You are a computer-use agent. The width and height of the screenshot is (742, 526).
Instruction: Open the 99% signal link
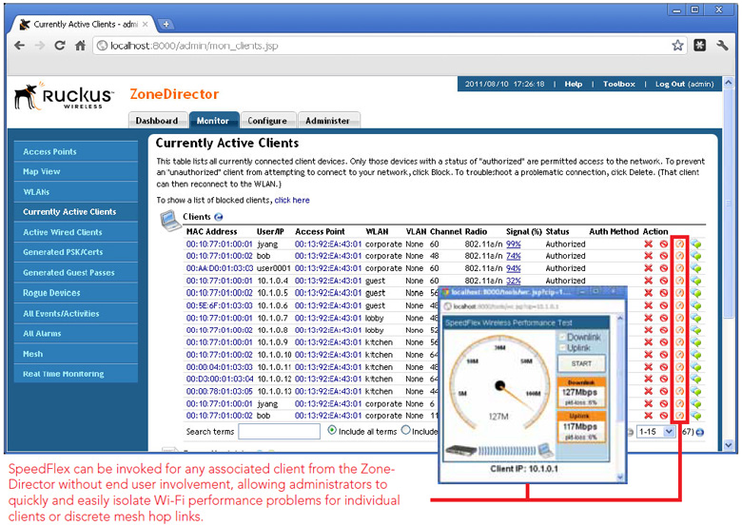514,244
